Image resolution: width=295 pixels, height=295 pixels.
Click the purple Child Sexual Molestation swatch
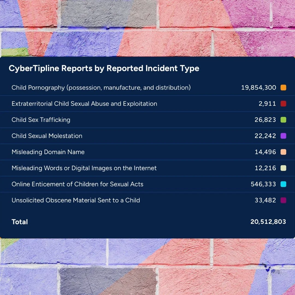[283, 136]
